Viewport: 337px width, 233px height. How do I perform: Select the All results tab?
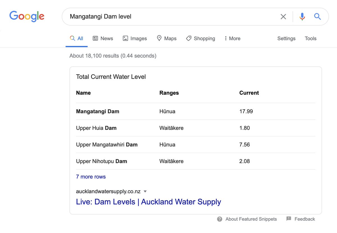(77, 39)
